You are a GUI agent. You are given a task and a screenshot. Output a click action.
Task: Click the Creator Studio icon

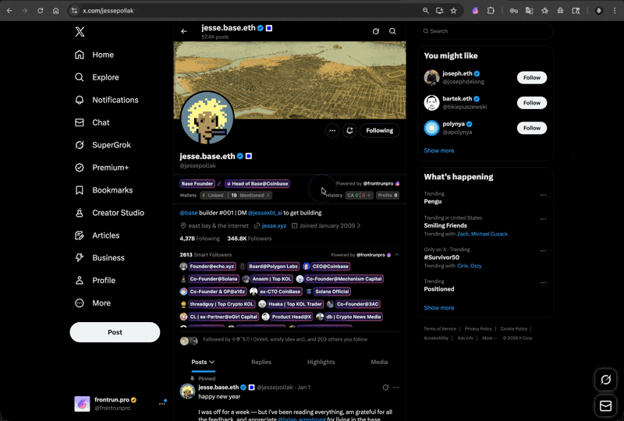80,213
